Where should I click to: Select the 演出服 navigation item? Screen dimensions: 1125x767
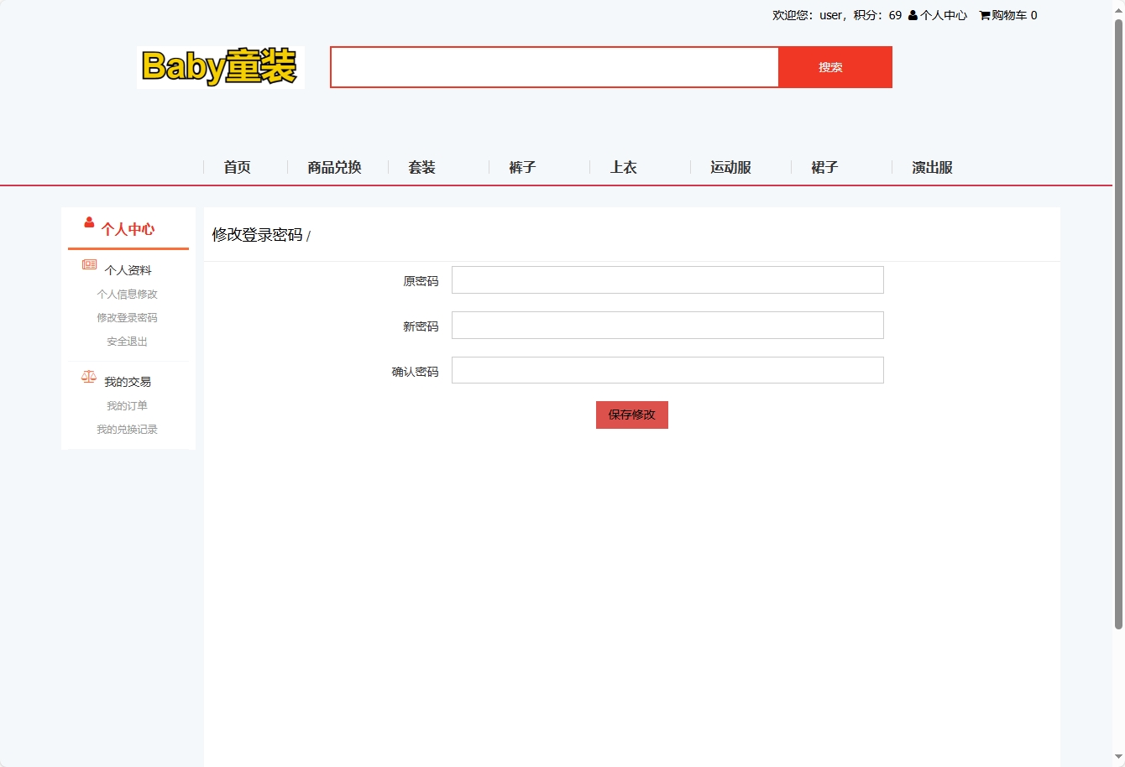(x=930, y=167)
